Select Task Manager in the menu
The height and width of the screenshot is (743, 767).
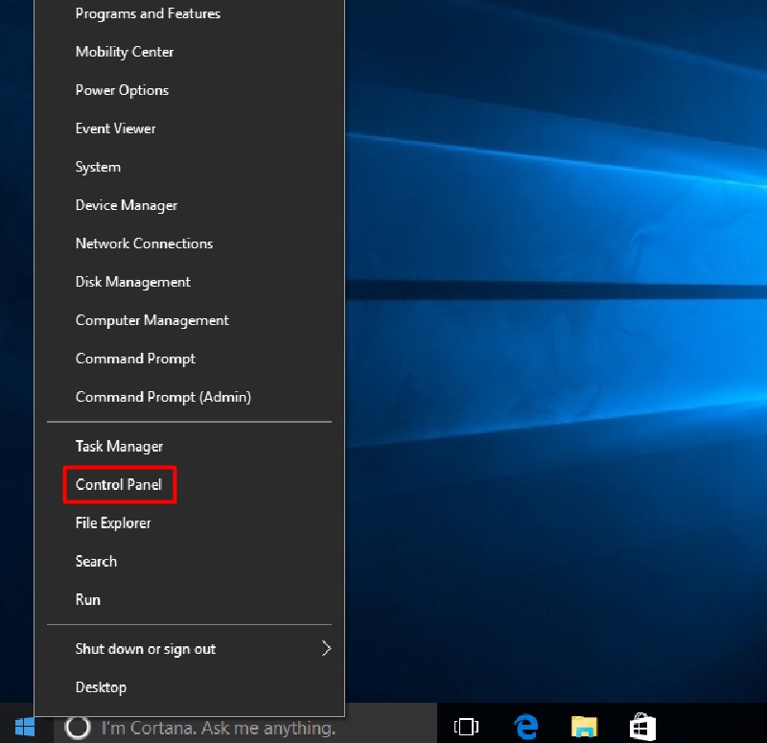coord(119,447)
